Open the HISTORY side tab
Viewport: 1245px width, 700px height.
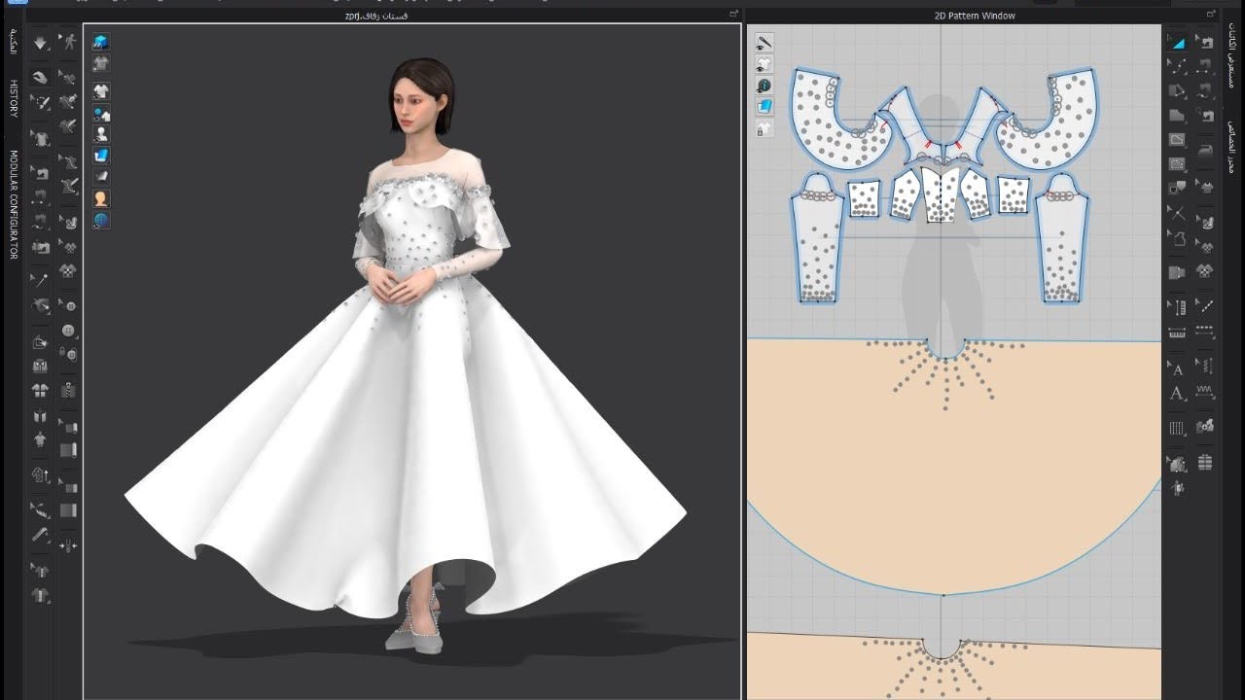tap(14, 99)
